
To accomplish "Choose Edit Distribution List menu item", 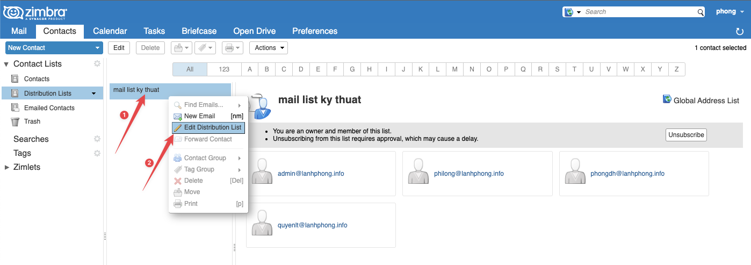I will click(x=208, y=127).
